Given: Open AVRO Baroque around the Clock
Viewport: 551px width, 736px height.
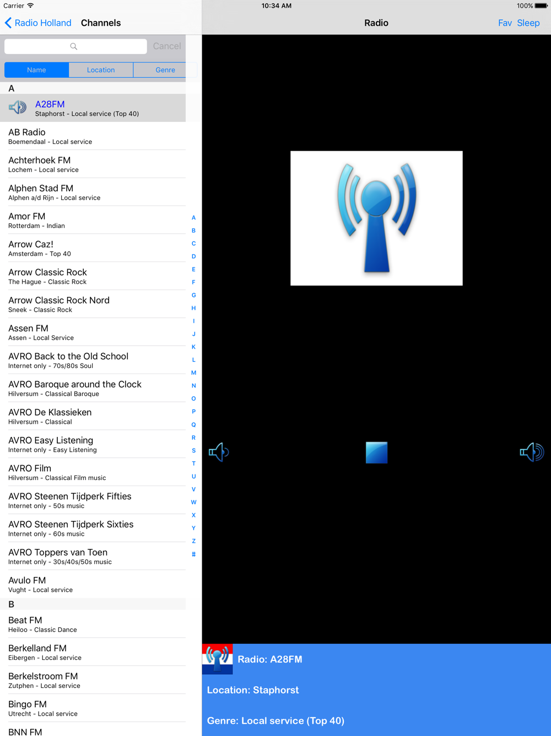Looking at the screenshot, I should pyautogui.click(x=93, y=388).
